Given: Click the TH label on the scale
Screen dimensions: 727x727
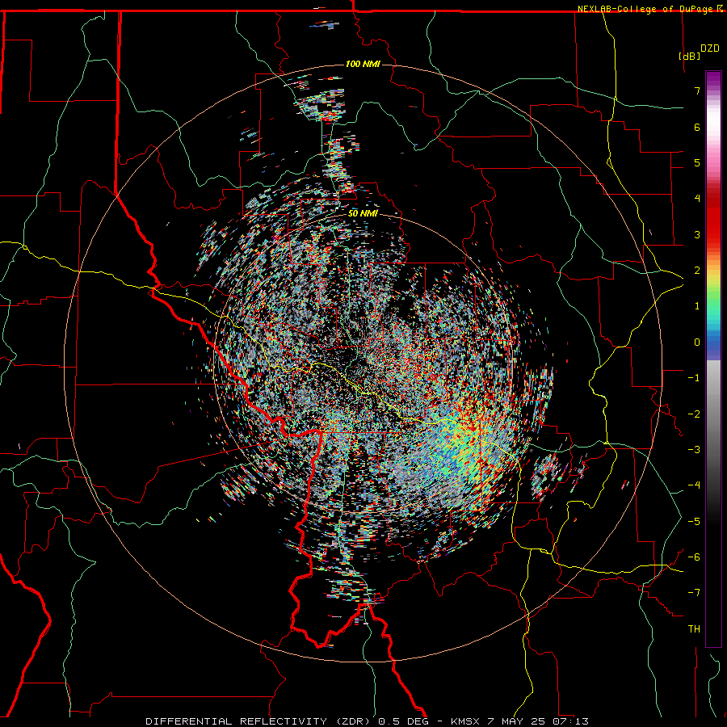Looking at the screenshot, I should 694,629.
